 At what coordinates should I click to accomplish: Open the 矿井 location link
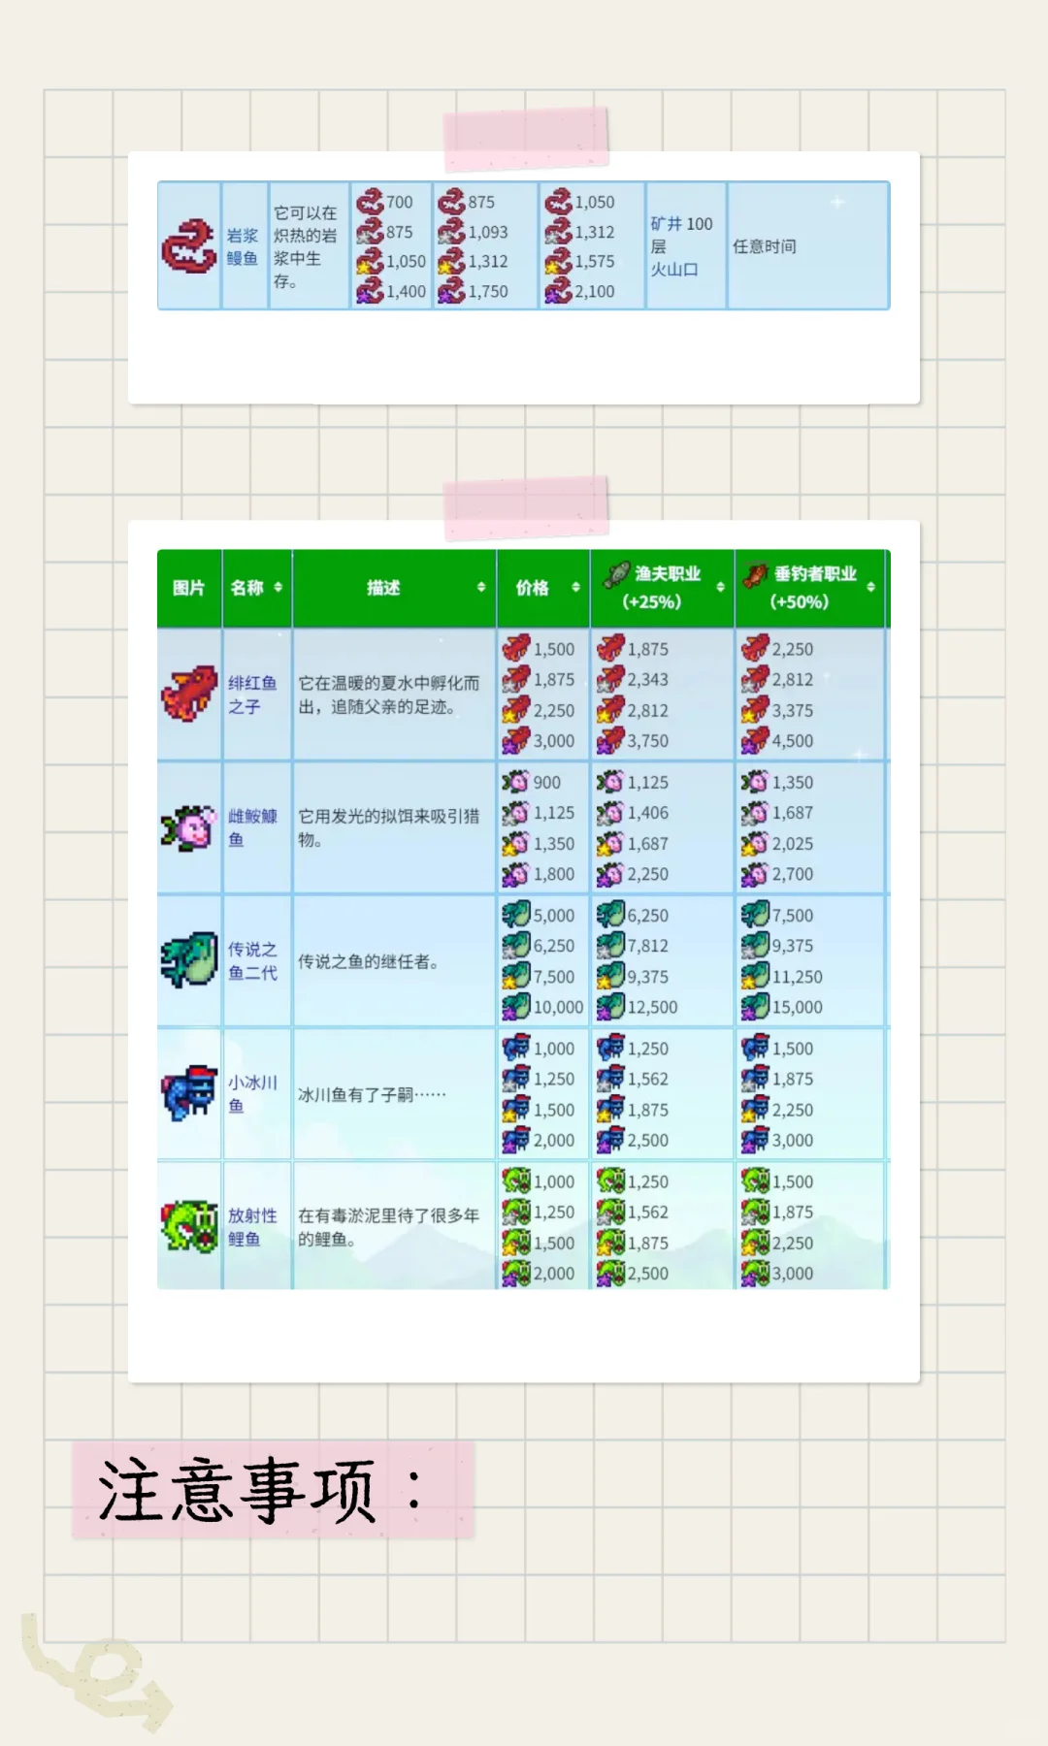click(x=666, y=224)
